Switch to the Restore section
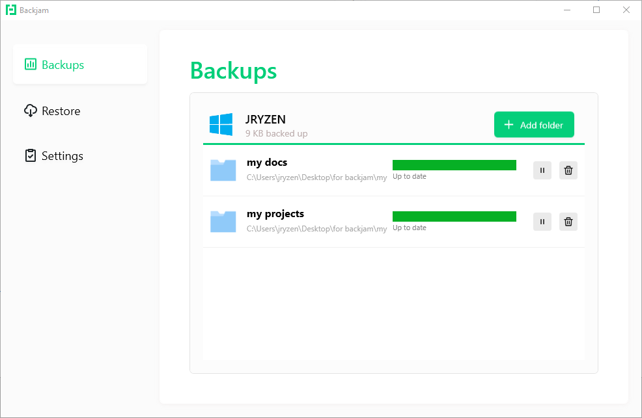 pos(61,111)
